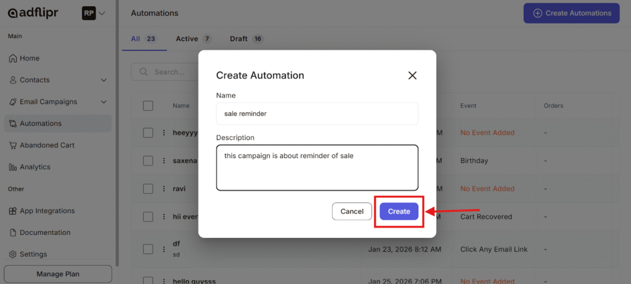Toggle the select-all checkbox in table header
Image resolution: width=631 pixels, height=284 pixels.
148,106
